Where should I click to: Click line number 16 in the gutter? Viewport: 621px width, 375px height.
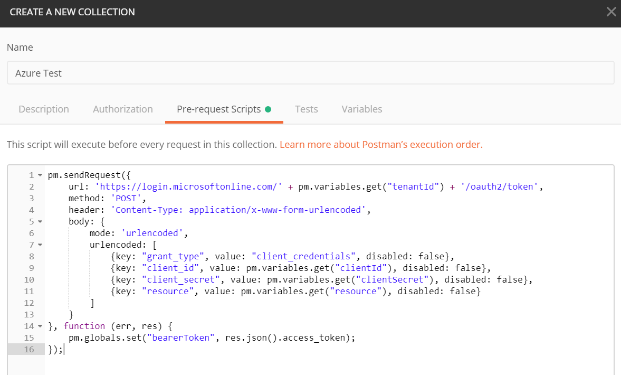pos(28,350)
